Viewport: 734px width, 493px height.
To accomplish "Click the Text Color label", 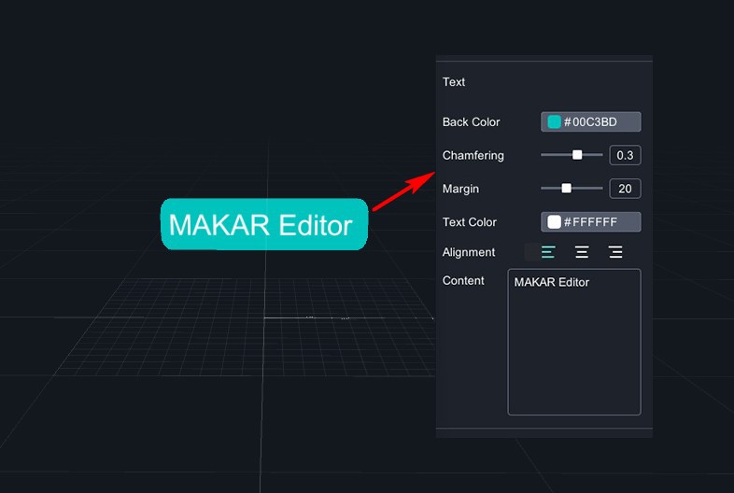I will (470, 222).
